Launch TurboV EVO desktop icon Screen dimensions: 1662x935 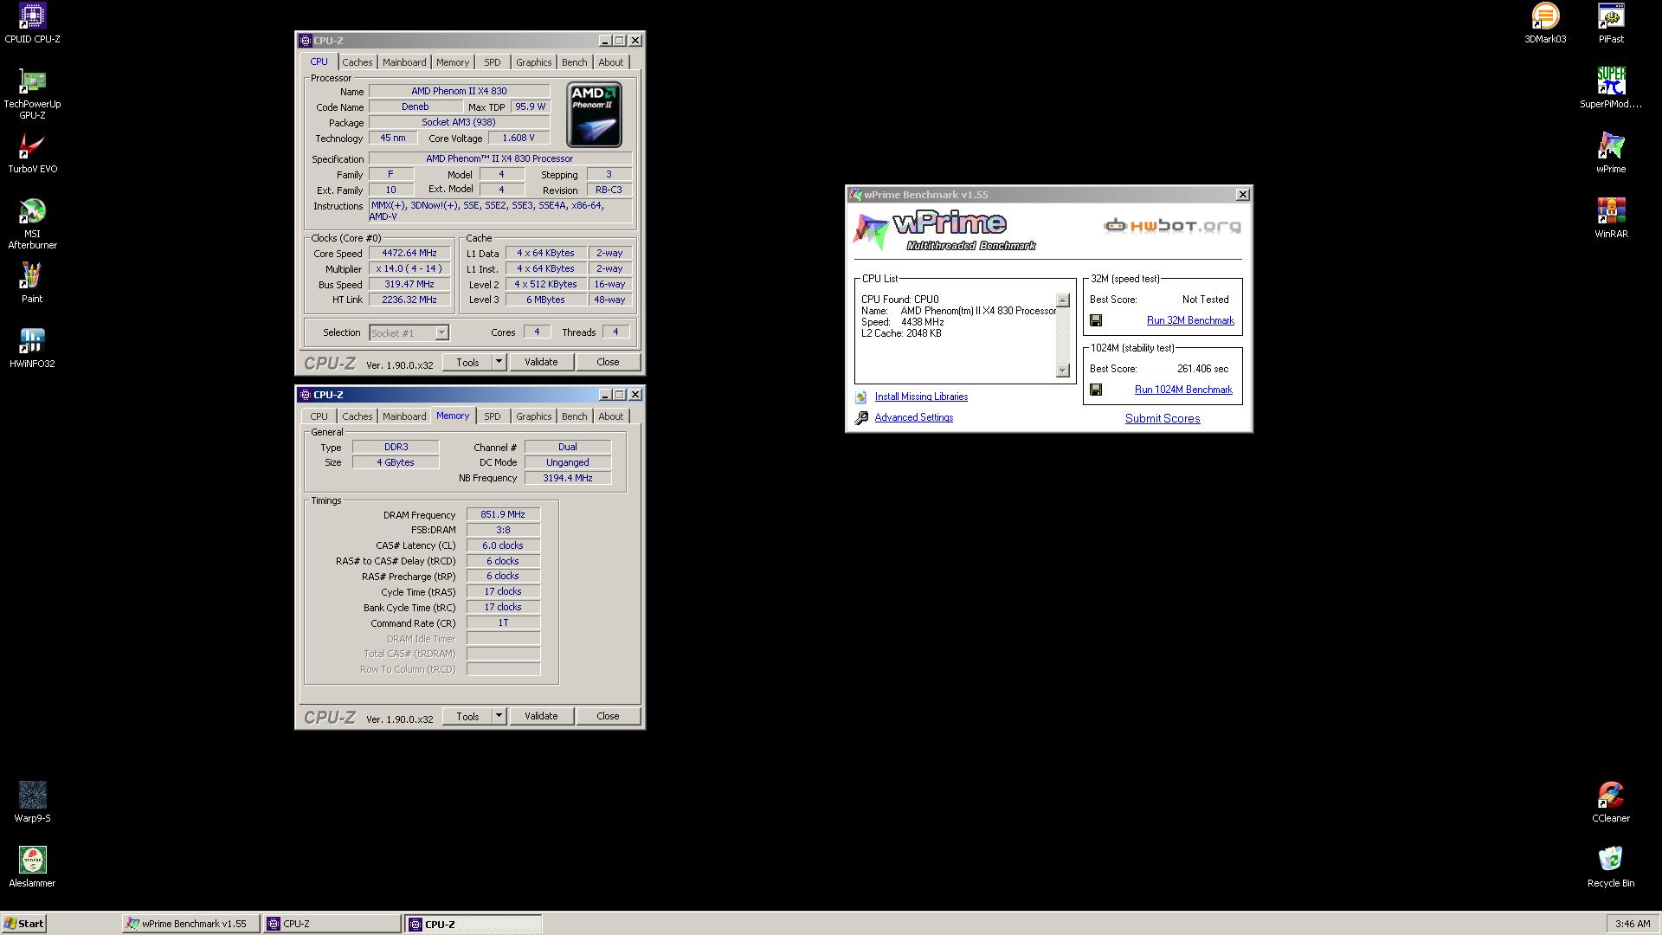pos(32,153)
